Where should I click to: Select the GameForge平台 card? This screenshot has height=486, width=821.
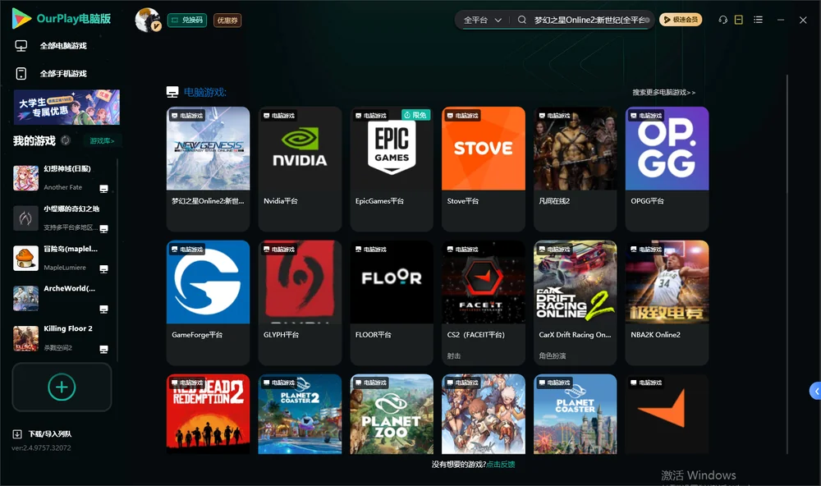point(208,303)
